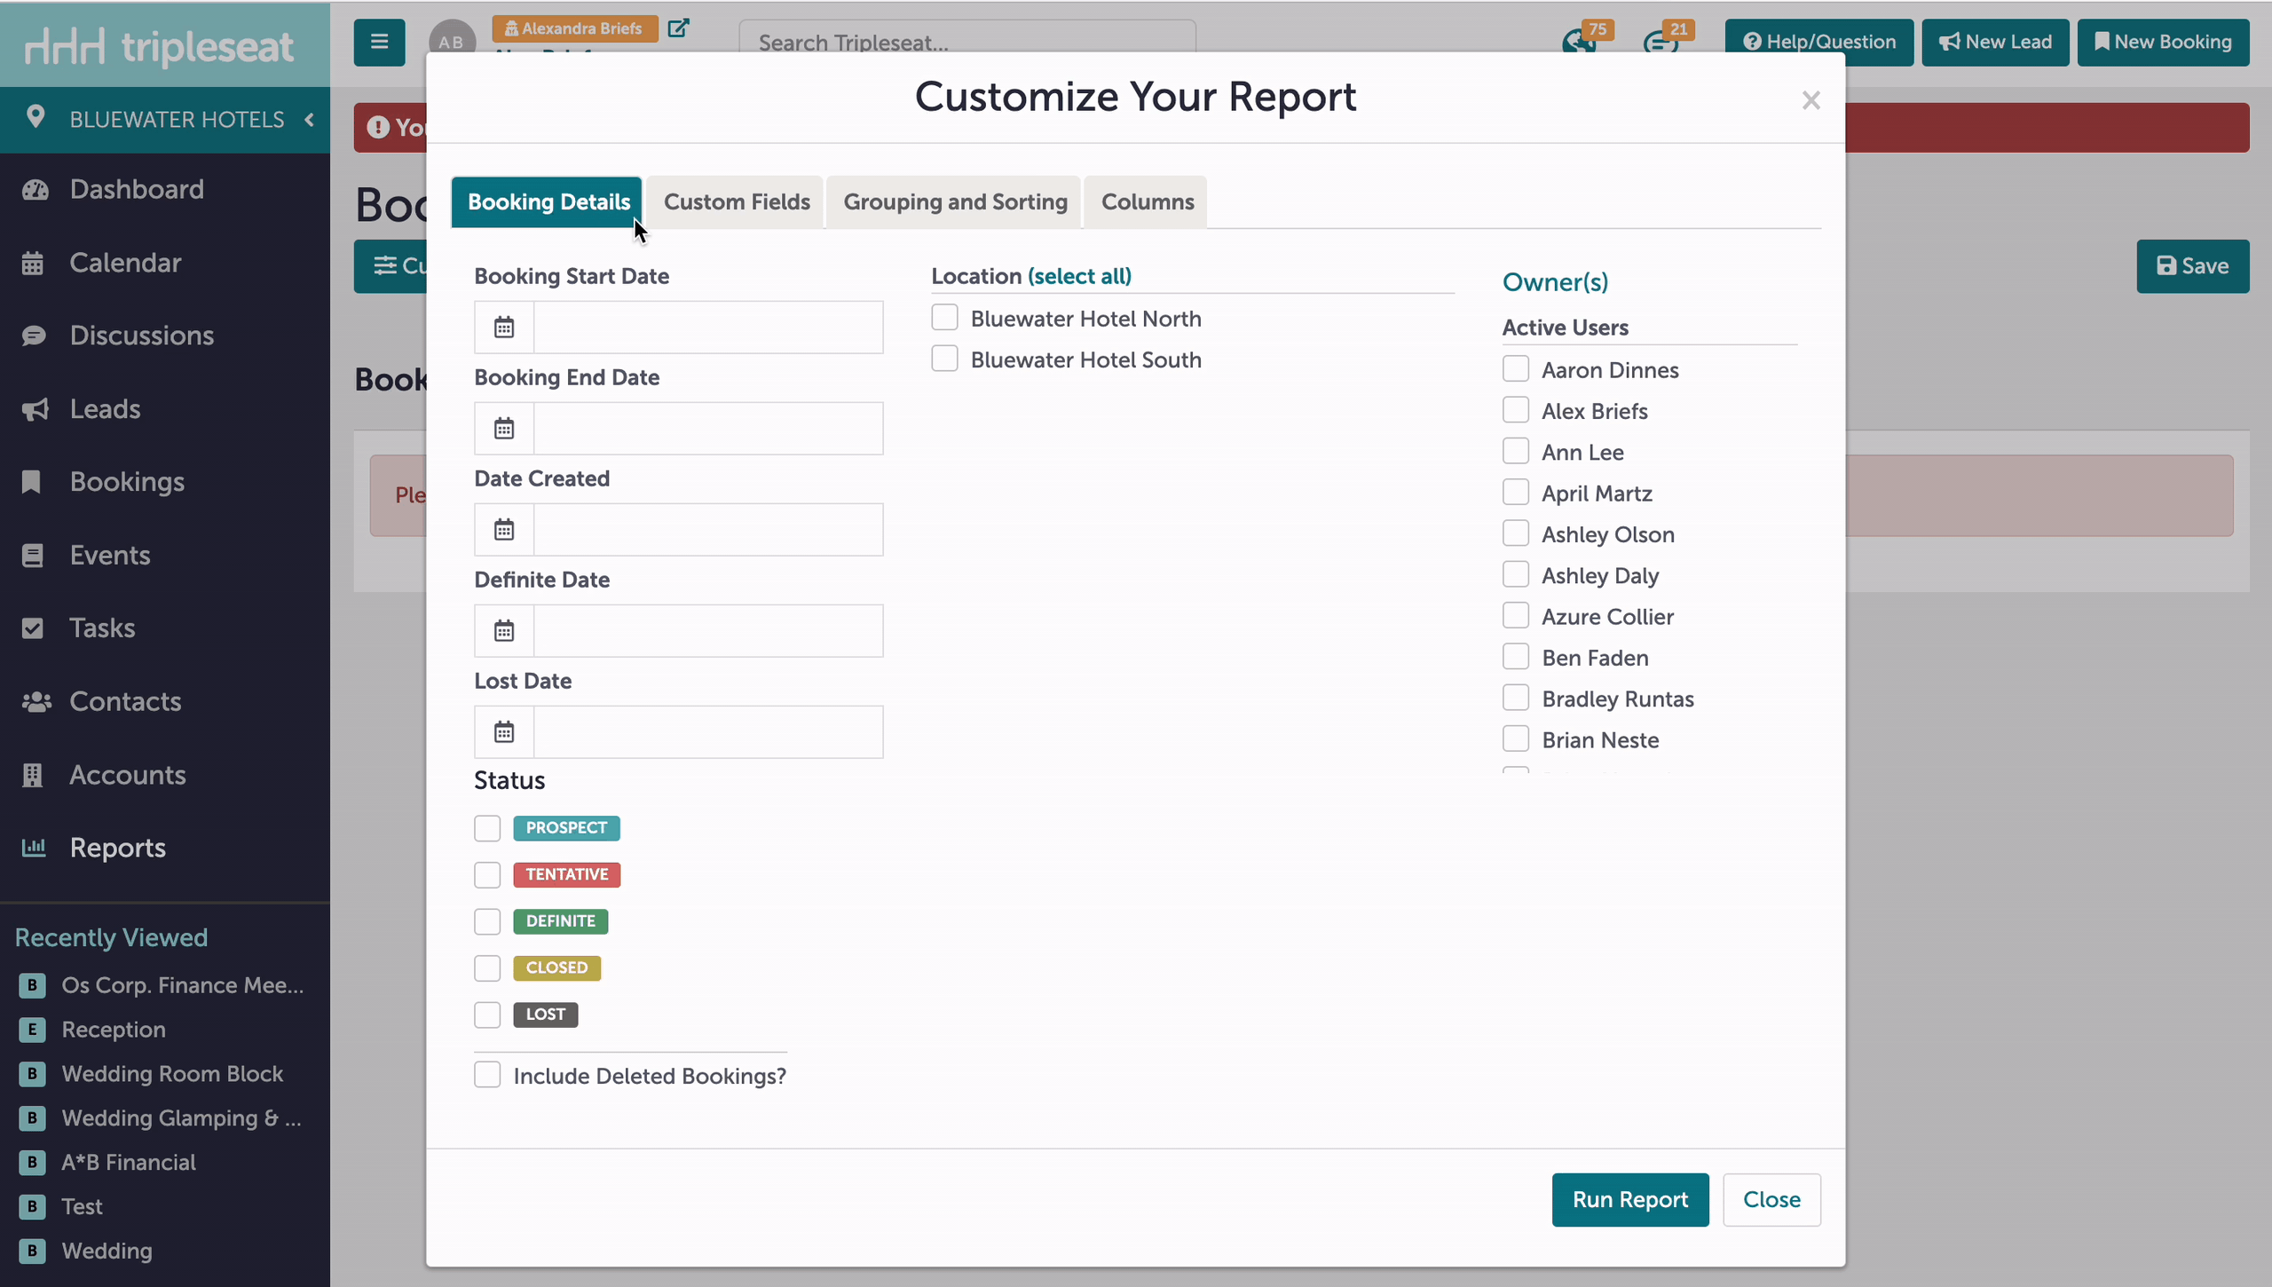This screenshot has height=1287, width=2272.
Task: Click the Run Report button
Action: click(x=1630, y=1200)
